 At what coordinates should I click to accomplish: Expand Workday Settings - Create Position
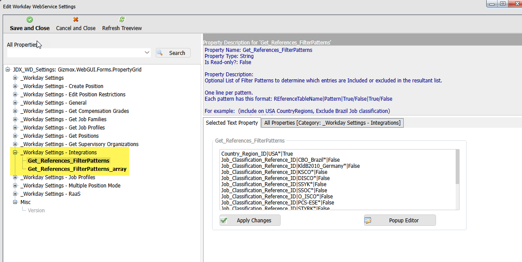(x=15, y=86)
